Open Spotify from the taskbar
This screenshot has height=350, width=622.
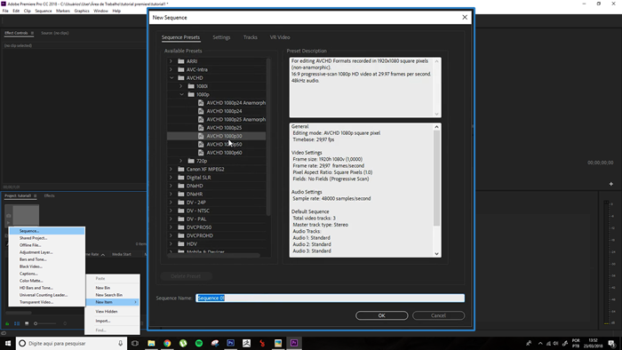pos(199,343)
